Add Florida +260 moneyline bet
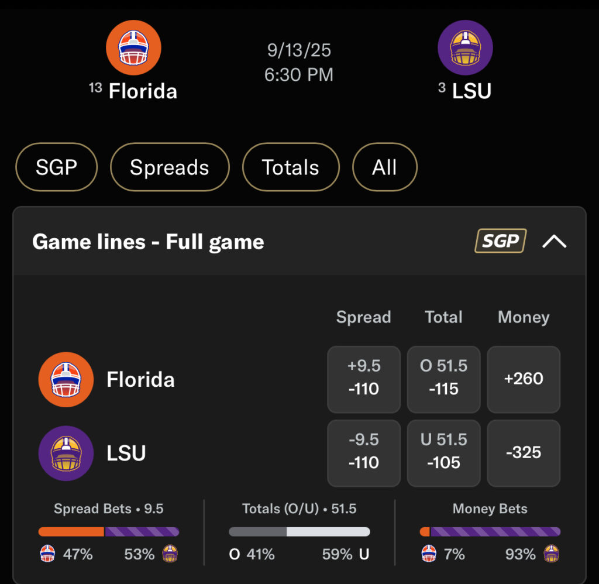Screen dimensions: 599x584 click(x=524, y=379)
